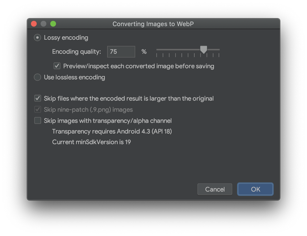Select the Lossy encoding radio button
Screen dimensions: 307x236
point(37,38)
